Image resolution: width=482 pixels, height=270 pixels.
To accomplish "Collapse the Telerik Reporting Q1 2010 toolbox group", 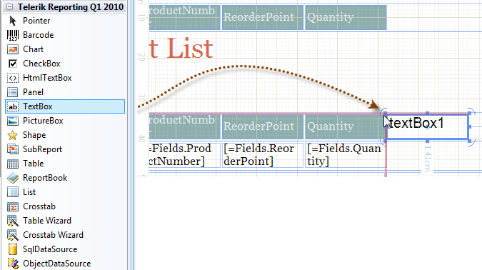I will click(x=10, y=6).
